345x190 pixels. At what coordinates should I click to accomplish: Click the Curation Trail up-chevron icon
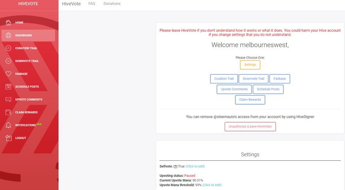point(9,48)
